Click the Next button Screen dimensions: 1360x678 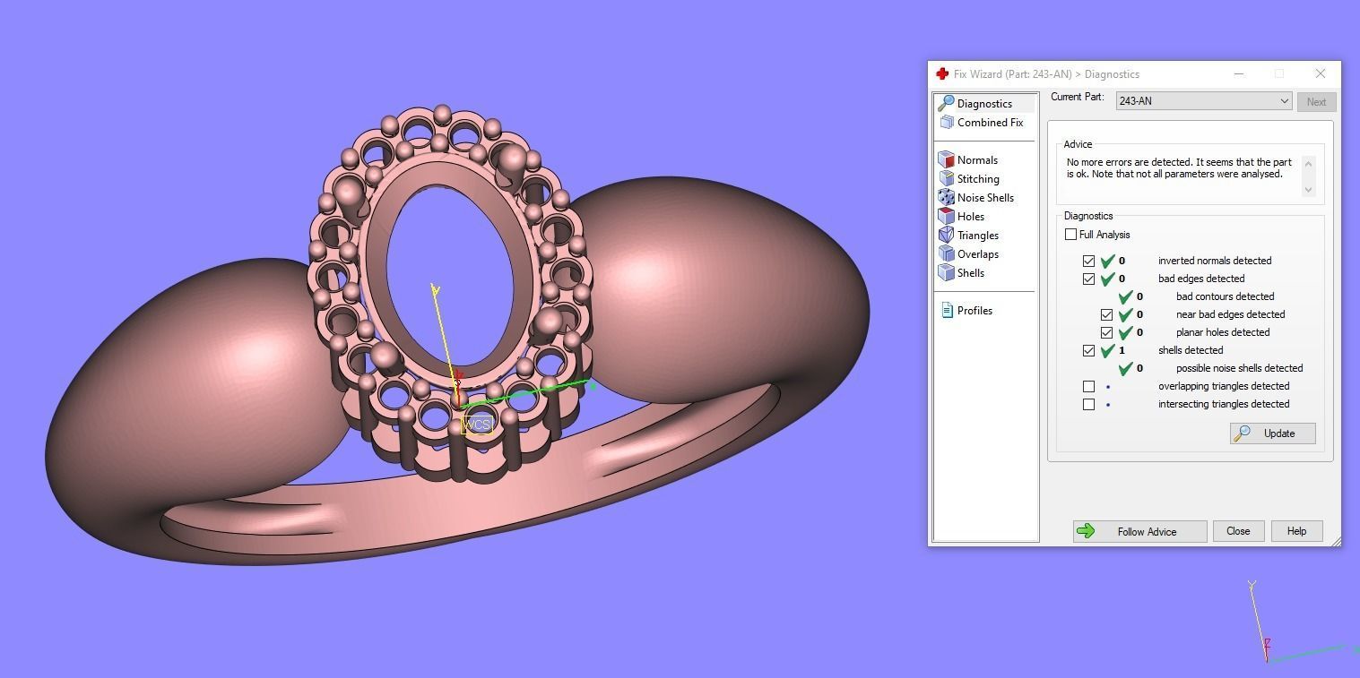[x=1316, y=102]
